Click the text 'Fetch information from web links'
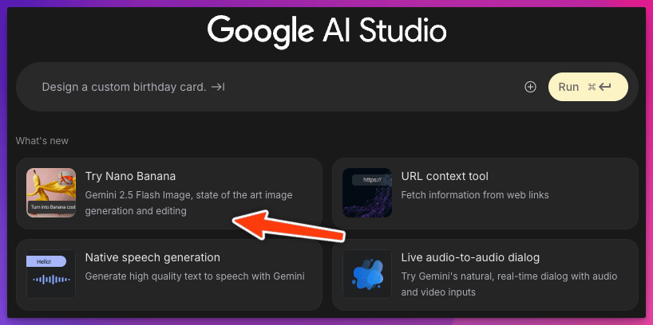 (x=475, y=195)
